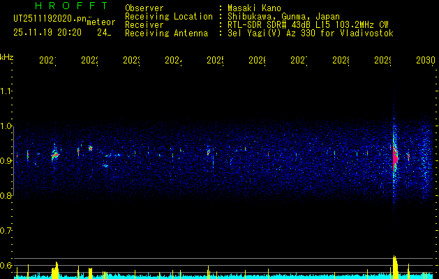Click the kHz axis unit label
The width and height of the screenshot is (439, 279).
coord(6,57)
